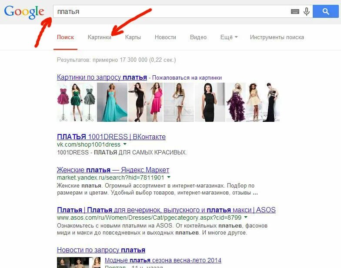This screenshot has width=341, height=268.
Task: Click snippet 1001DRESS - ПЛАТЬЯ ДЛЯ САМЫХ КРАСИВЫХ
Action: [x=122, y=152]
